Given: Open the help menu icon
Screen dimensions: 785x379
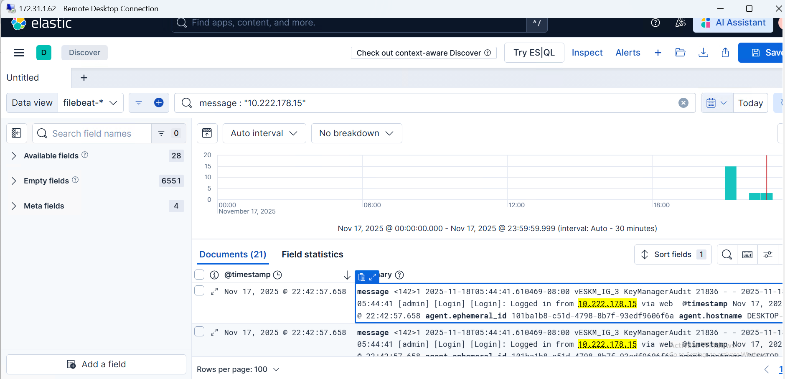Looking at the screenshot, I should (655, 23).
